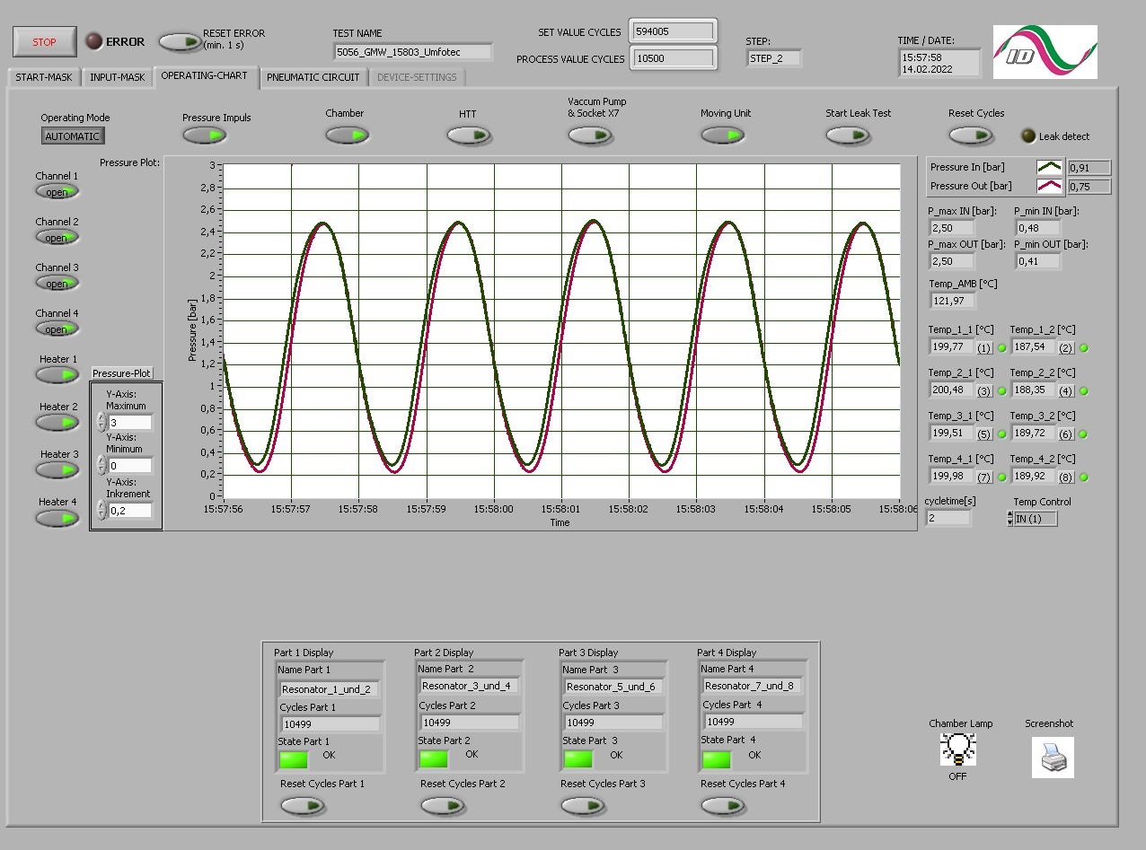The height and width of the screenshot is (850, 1146).
Task: Click the TEST NAME input field
Action: point(413,52)
